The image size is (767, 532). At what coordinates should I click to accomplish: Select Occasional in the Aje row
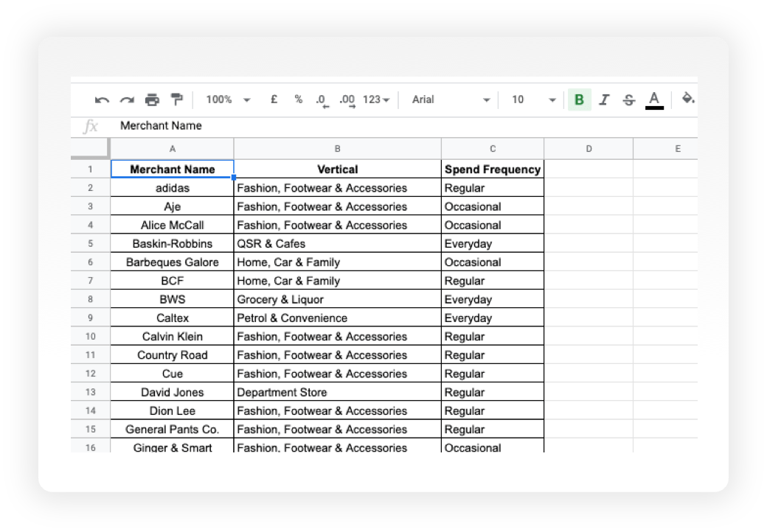coord(493,206)
